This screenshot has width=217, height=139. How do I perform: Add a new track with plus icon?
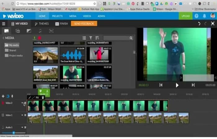coord(3,96)
